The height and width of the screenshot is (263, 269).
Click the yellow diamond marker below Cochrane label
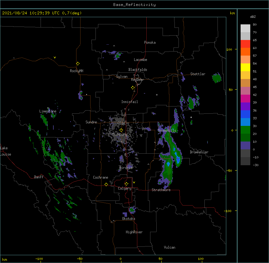[106, 184]
